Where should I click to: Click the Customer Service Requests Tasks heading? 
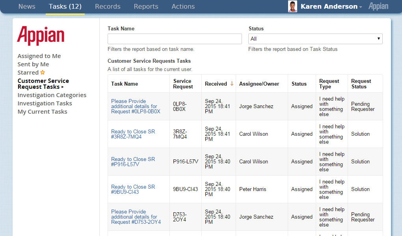(x=149, y=61)
